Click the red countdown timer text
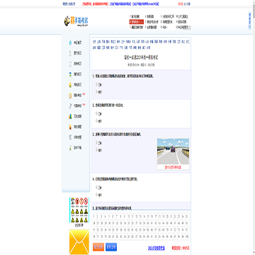The height and width of the screenshot is (255, 255). pos(181,248)
